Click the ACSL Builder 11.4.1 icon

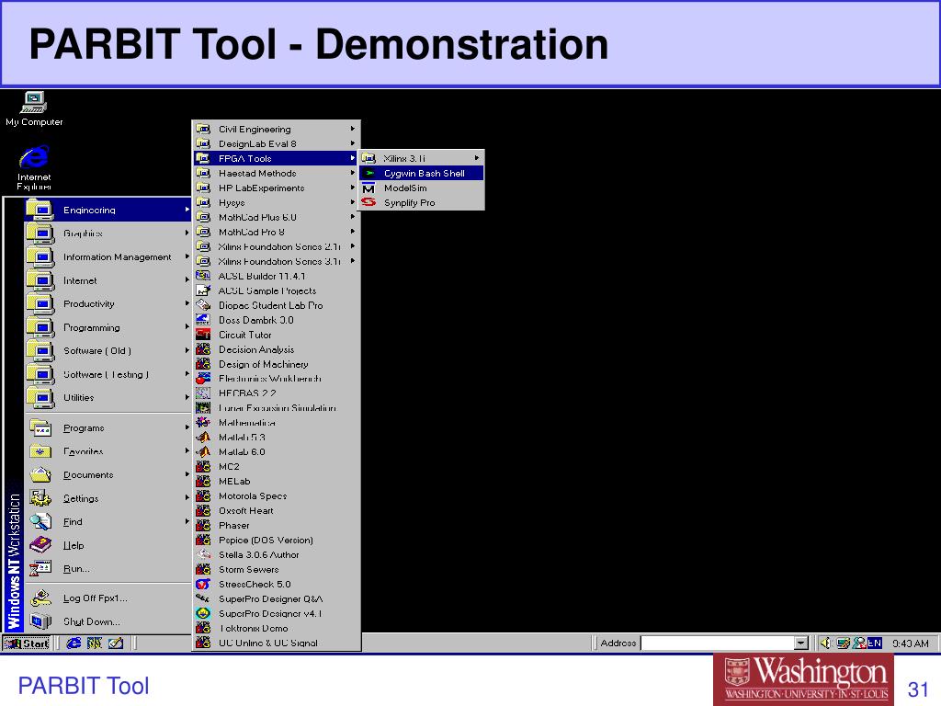click(x=203, y=276)
